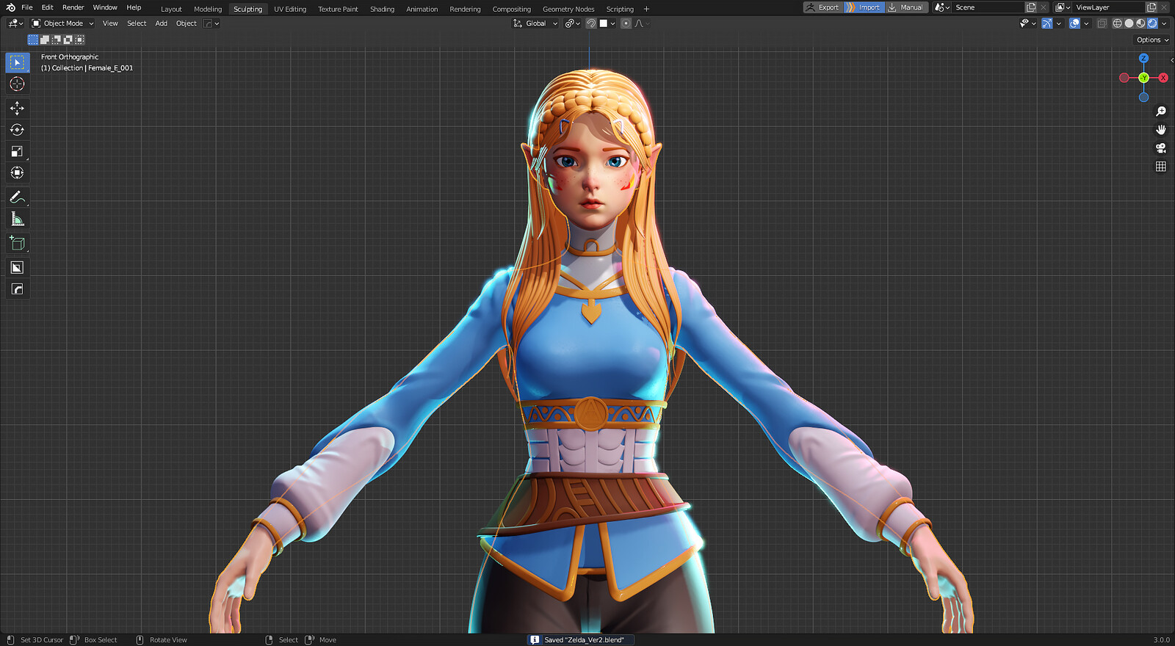The image size is (1175, 646).
Task: Toggle snapping magnet
Action: click(591, 23)
